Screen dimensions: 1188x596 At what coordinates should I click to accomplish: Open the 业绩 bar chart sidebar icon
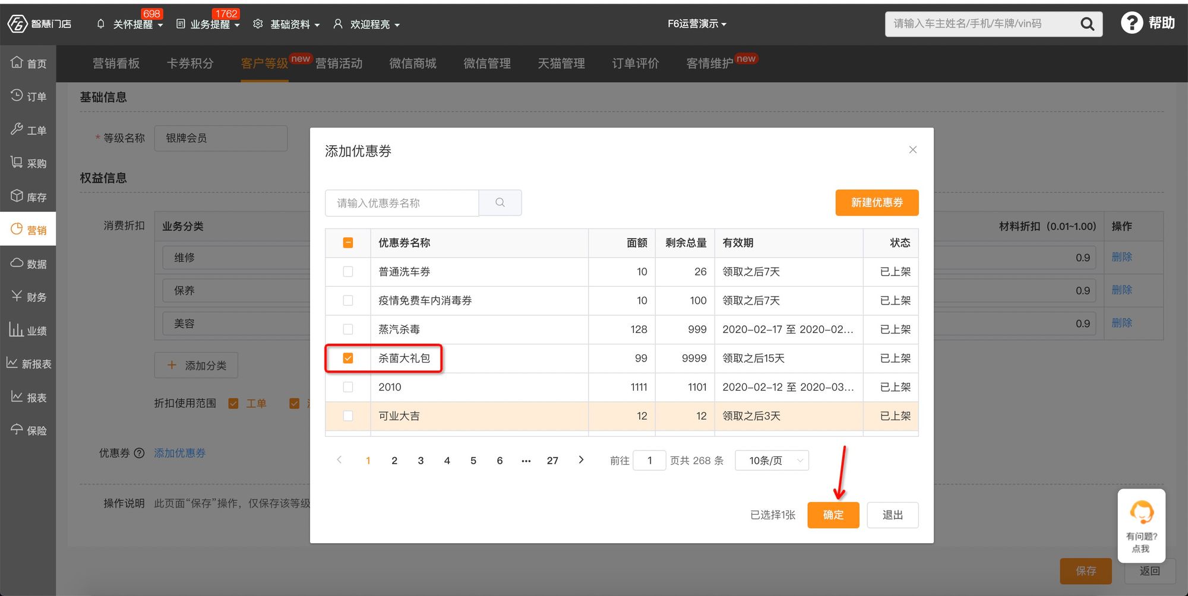[16, 329]
